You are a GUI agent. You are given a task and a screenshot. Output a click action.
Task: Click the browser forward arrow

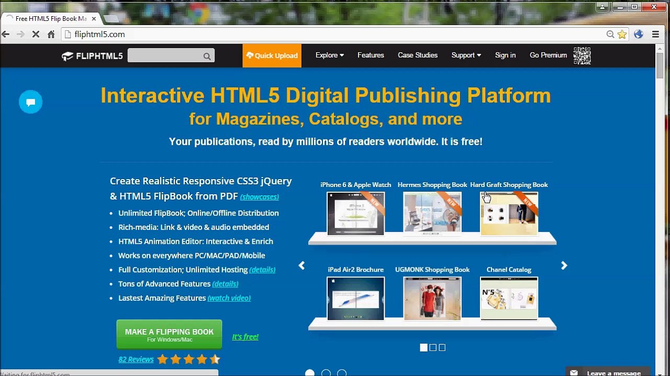click(20, 34)
